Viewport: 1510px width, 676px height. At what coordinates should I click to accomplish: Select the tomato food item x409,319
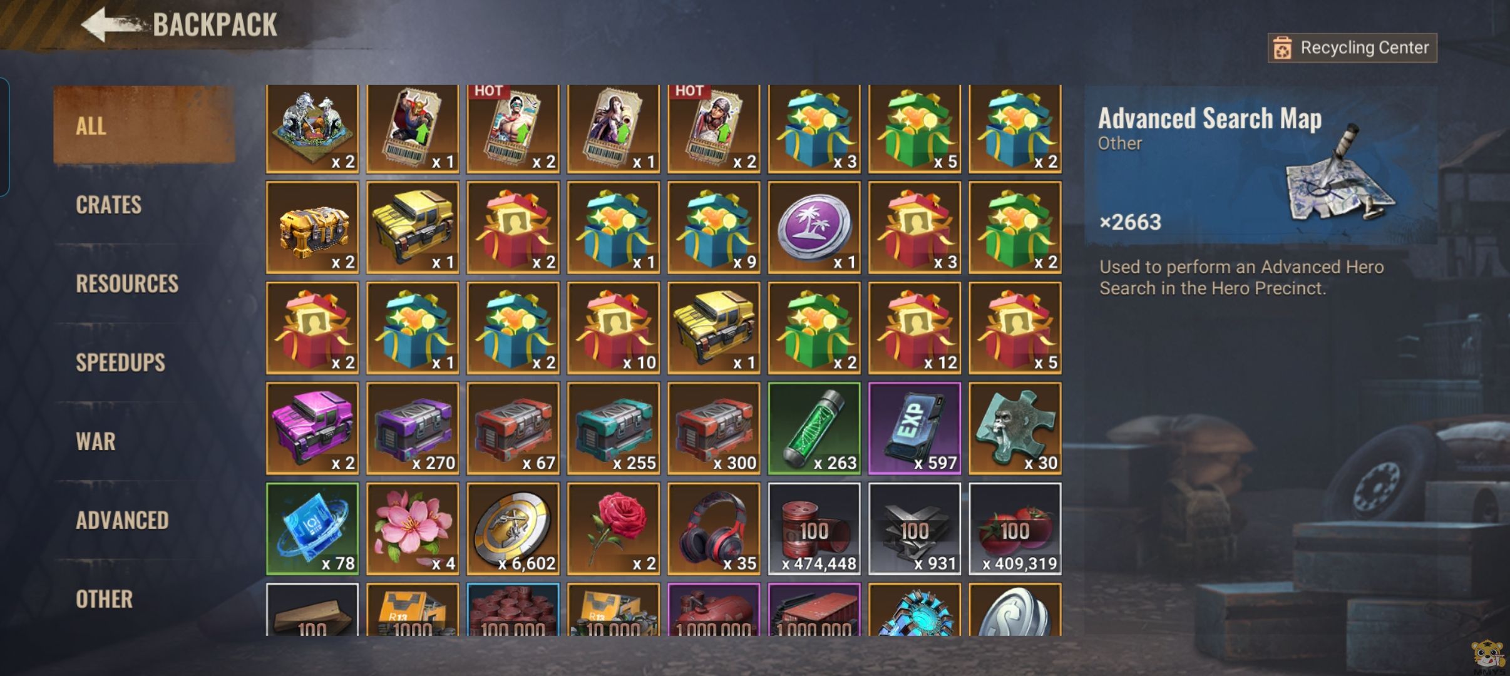[1015, 529]
